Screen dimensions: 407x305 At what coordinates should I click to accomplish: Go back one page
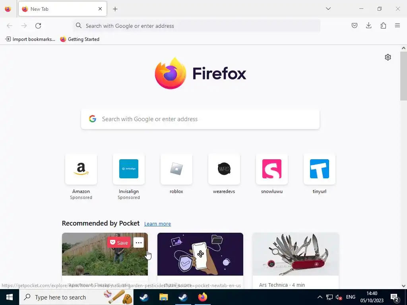click(10, 26)
